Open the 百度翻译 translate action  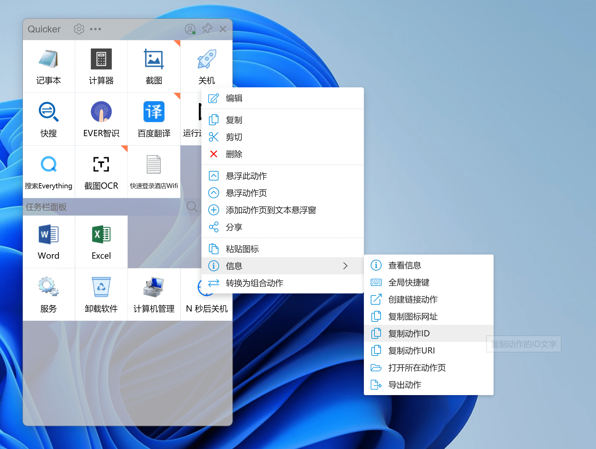[154, 119]
